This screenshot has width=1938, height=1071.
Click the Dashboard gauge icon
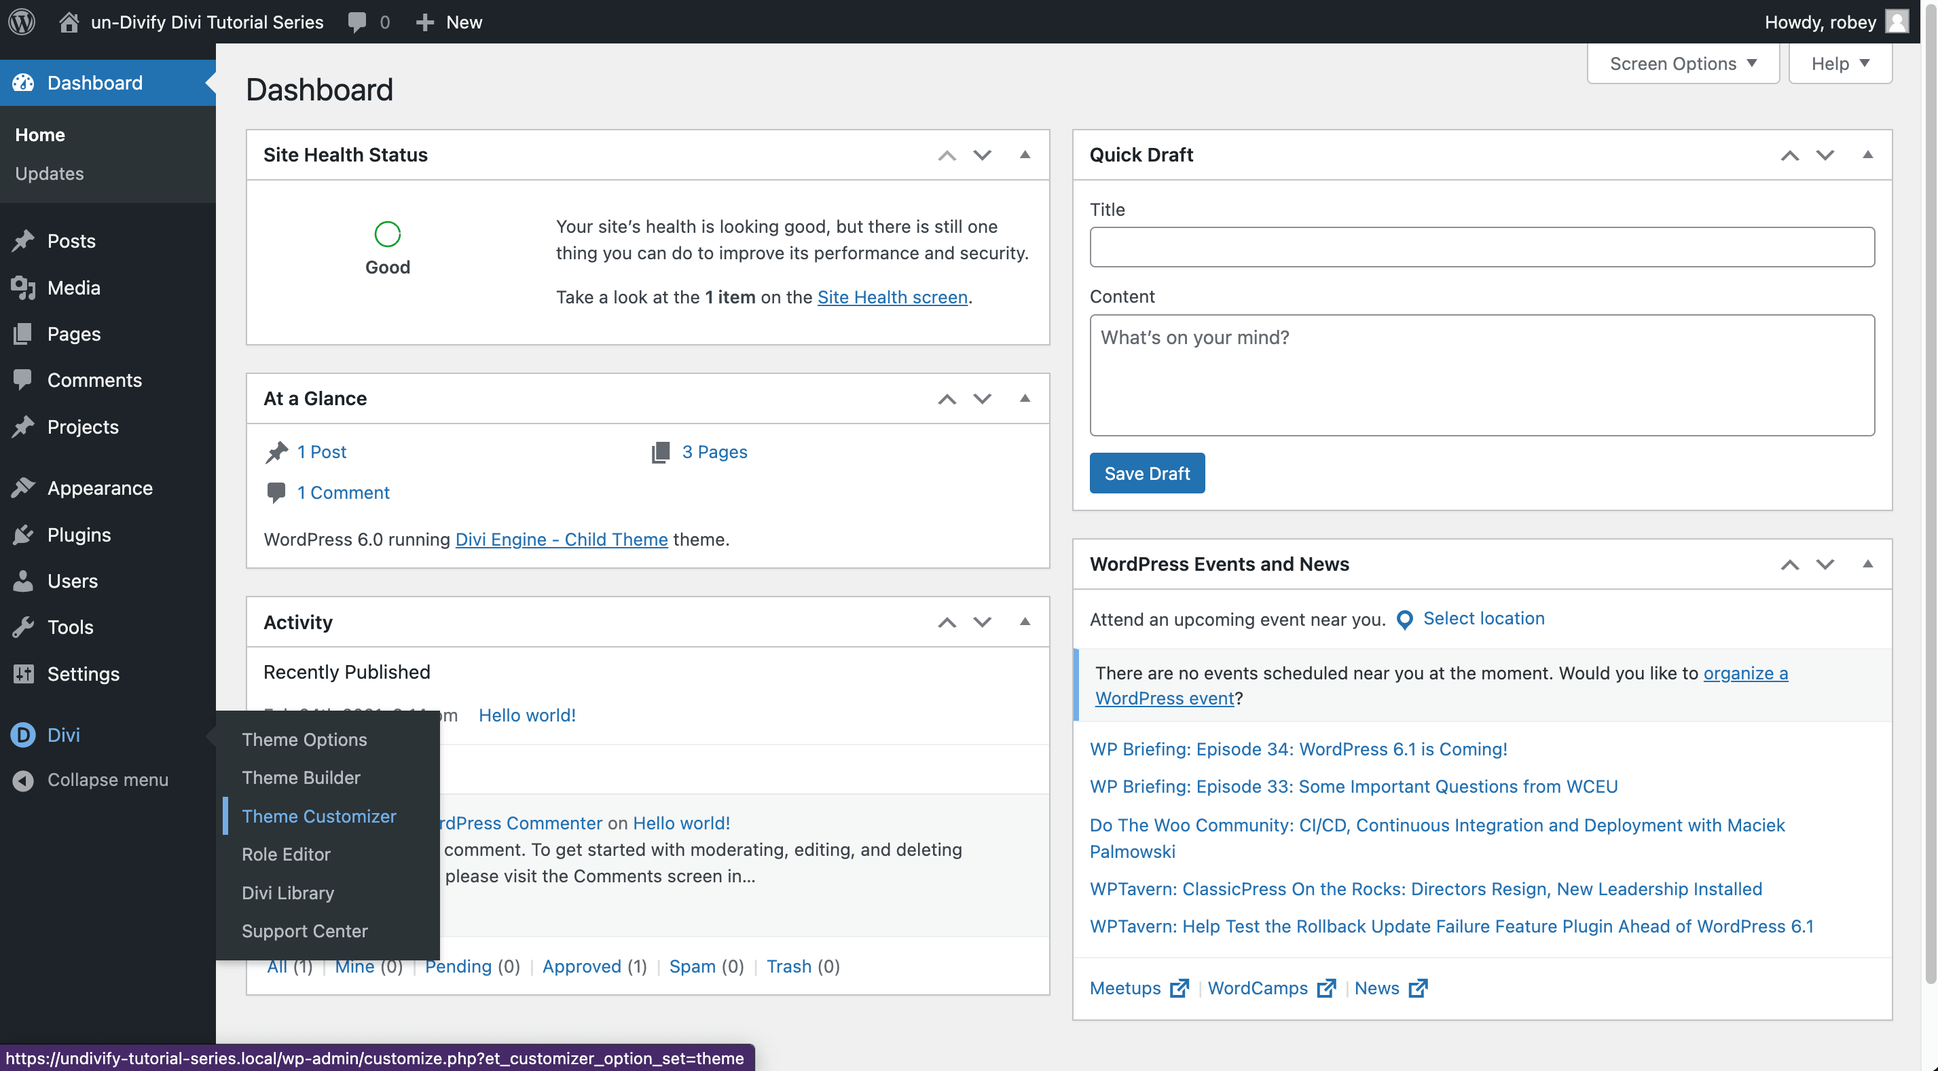tap(23, 83)
